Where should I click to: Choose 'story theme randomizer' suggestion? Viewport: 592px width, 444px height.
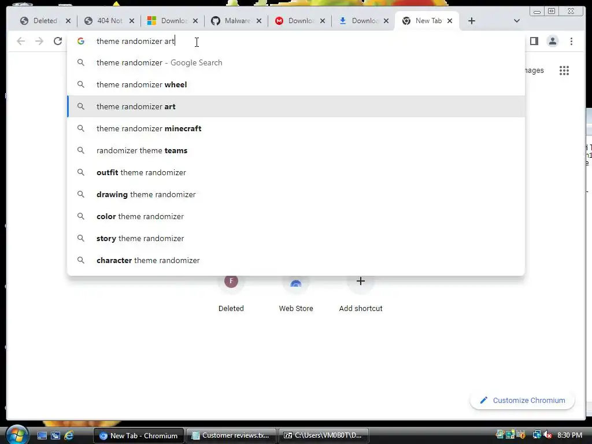(296, 238)
